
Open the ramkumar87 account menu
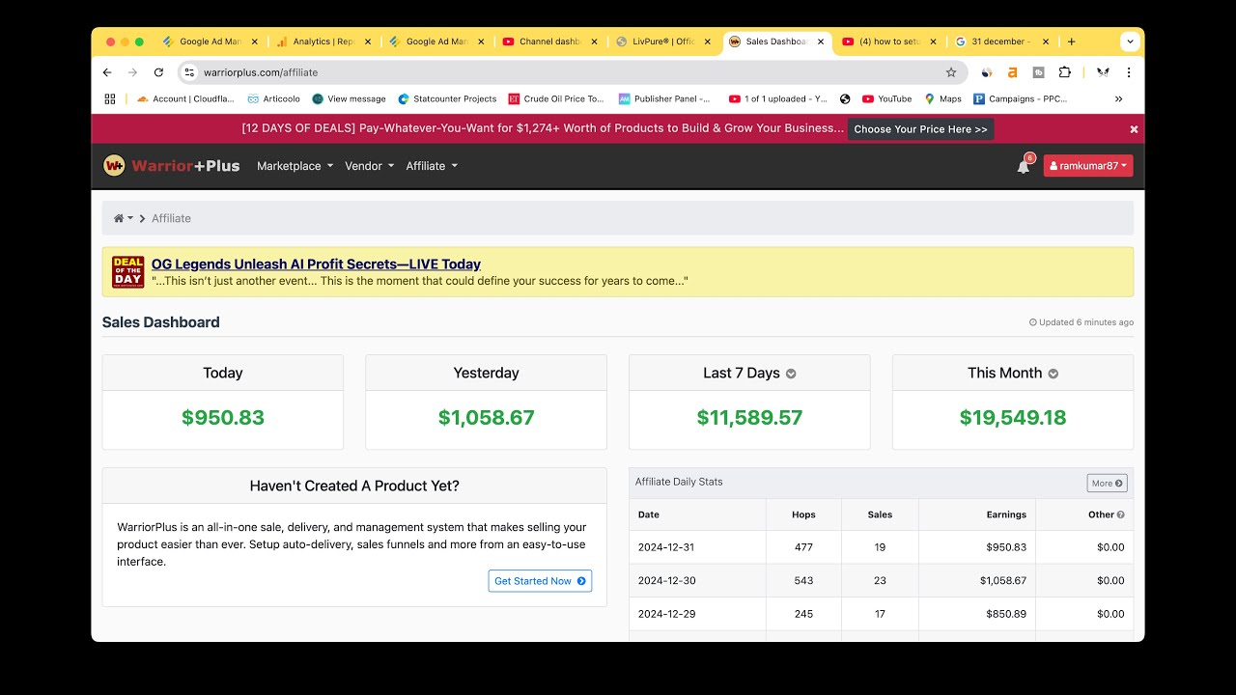point(1088,166)
